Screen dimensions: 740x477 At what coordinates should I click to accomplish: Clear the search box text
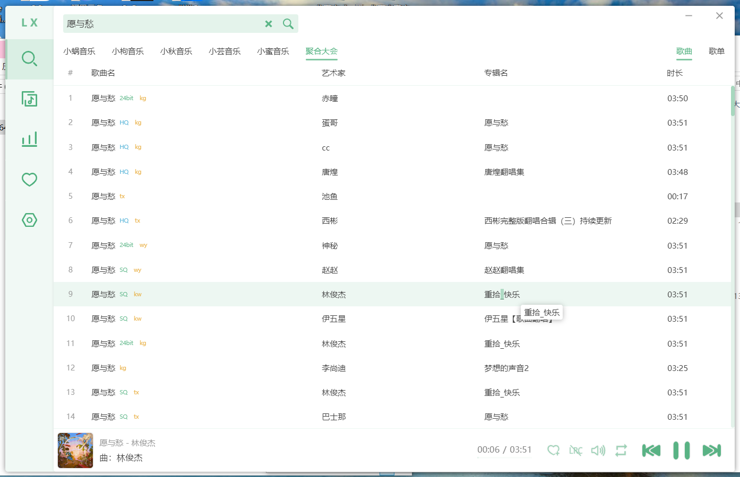(269, 24)
